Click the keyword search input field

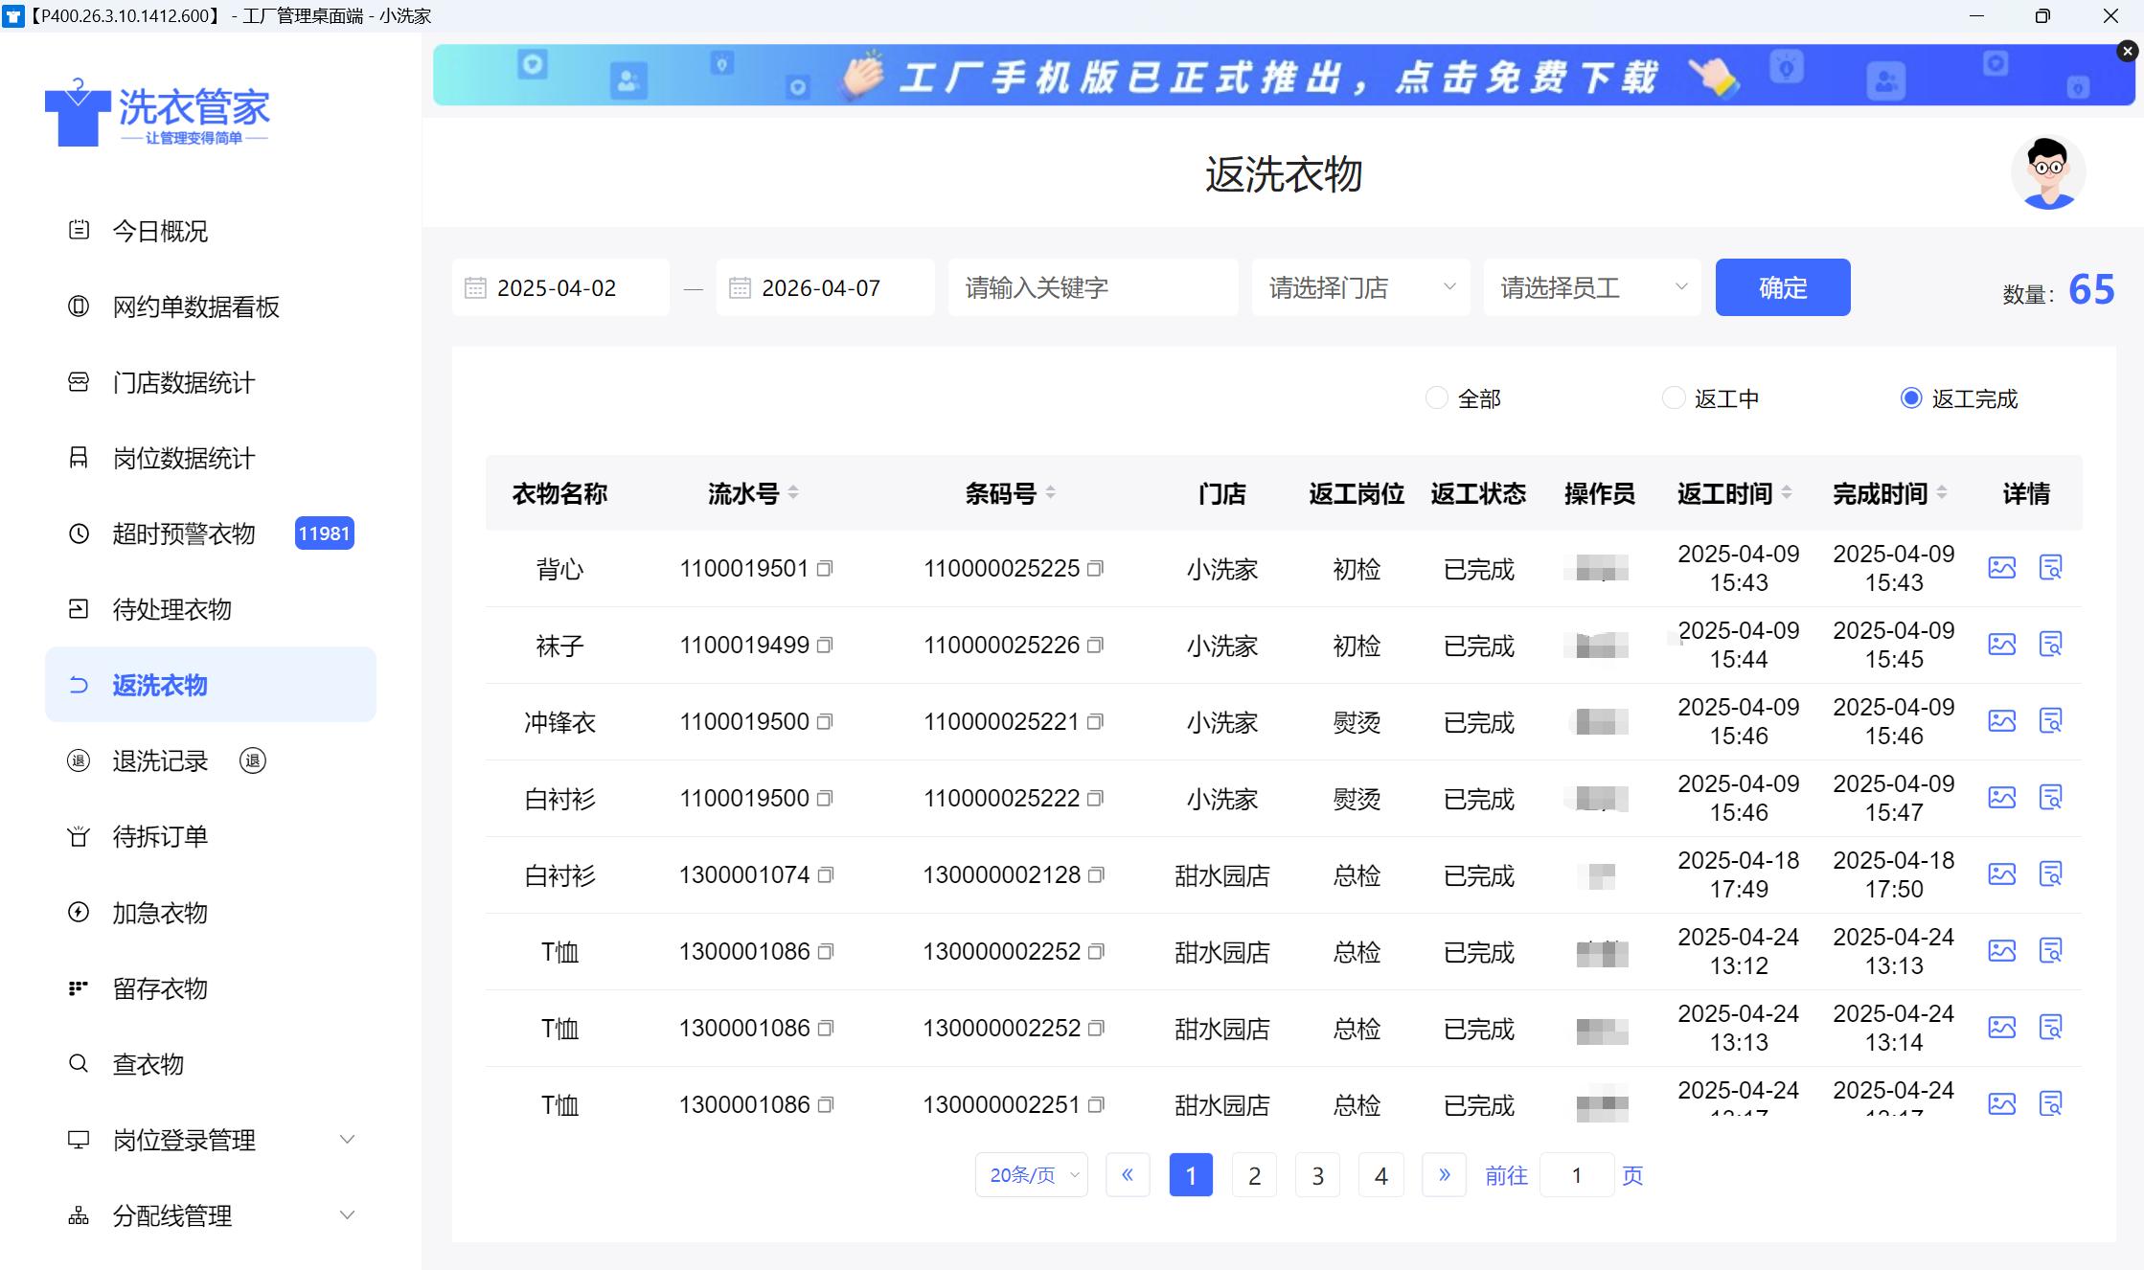pyautogui.click(x=1092, y=287)
